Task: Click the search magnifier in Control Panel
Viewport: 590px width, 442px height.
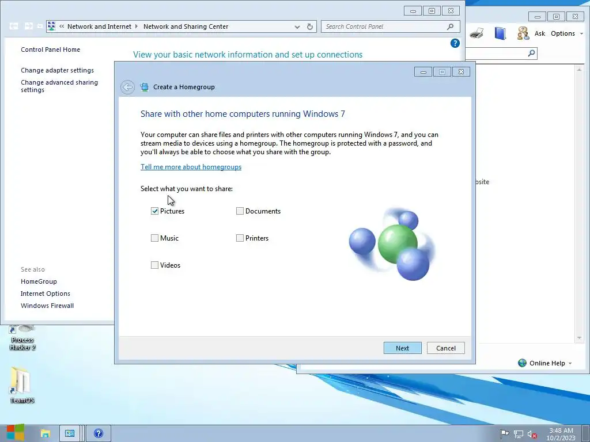Action: [x=451, y=26]
